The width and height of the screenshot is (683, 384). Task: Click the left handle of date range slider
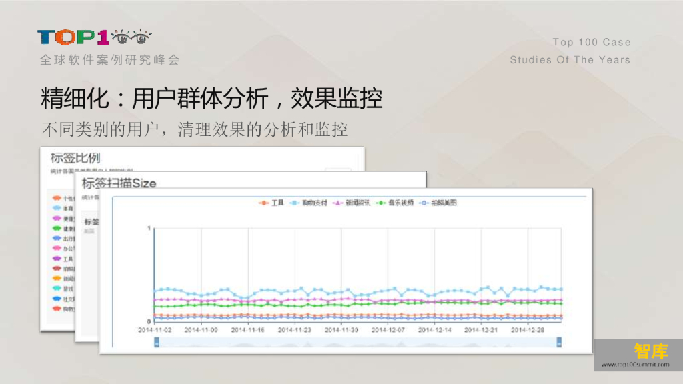[156, 342]
